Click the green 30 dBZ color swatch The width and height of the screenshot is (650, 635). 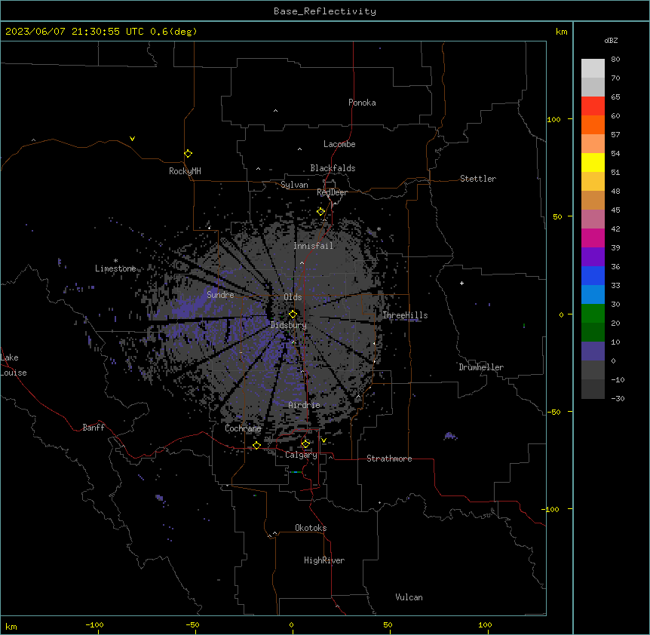click(593, 314)
